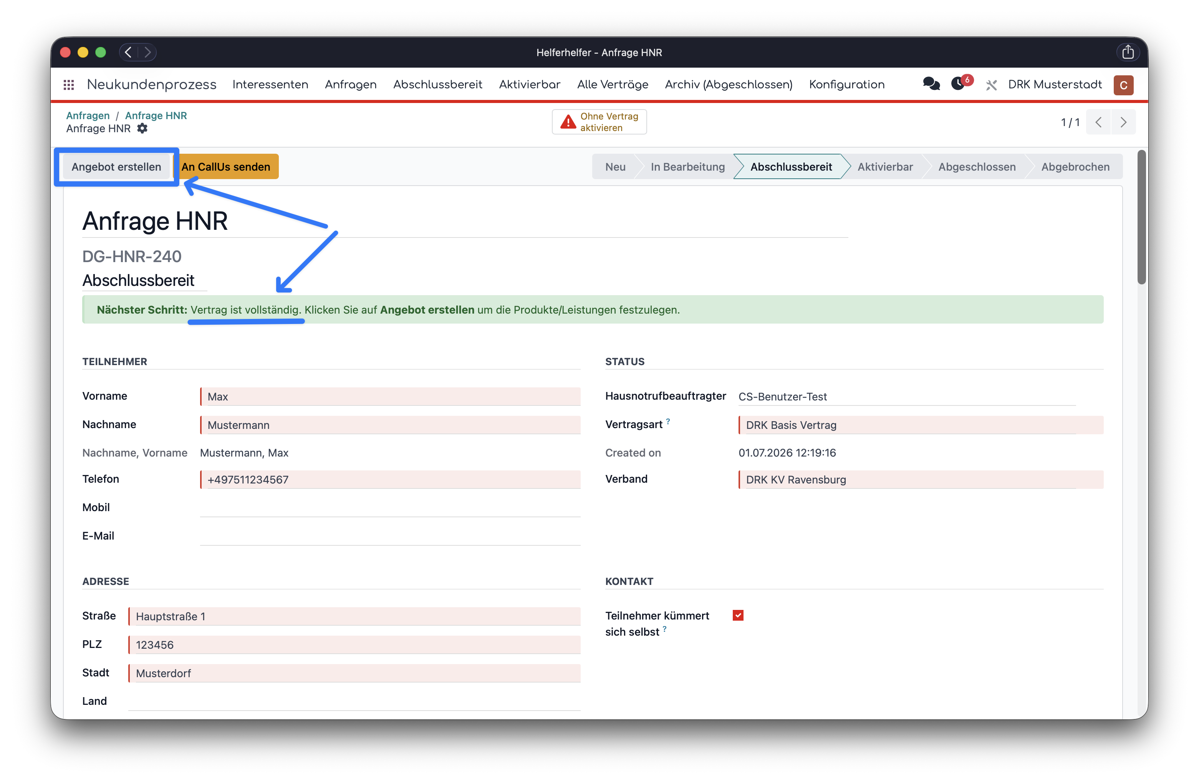1199x784 pixels.
Task: Open the Land selection field
Action: coord(354,701)
